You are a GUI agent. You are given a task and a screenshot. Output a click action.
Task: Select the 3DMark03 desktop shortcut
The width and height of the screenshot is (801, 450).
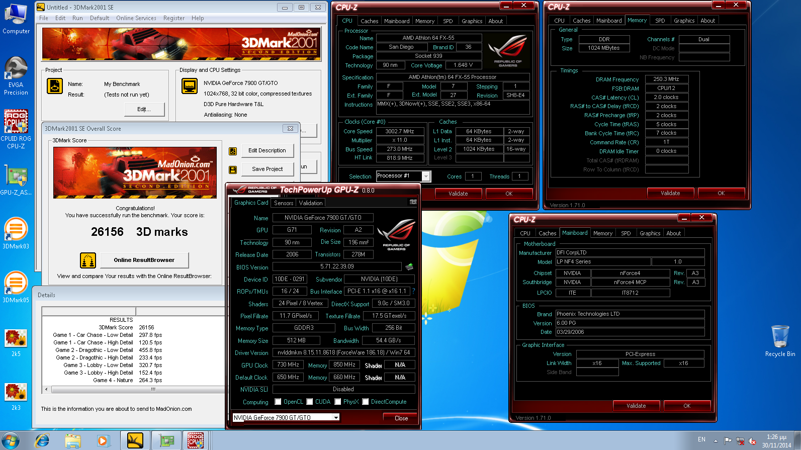point(16,233)
